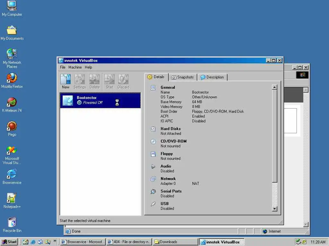Image resolution: width=329 pixels, height=246 pixels.
Task: Click the Network heading link
Action: (168, 179)
